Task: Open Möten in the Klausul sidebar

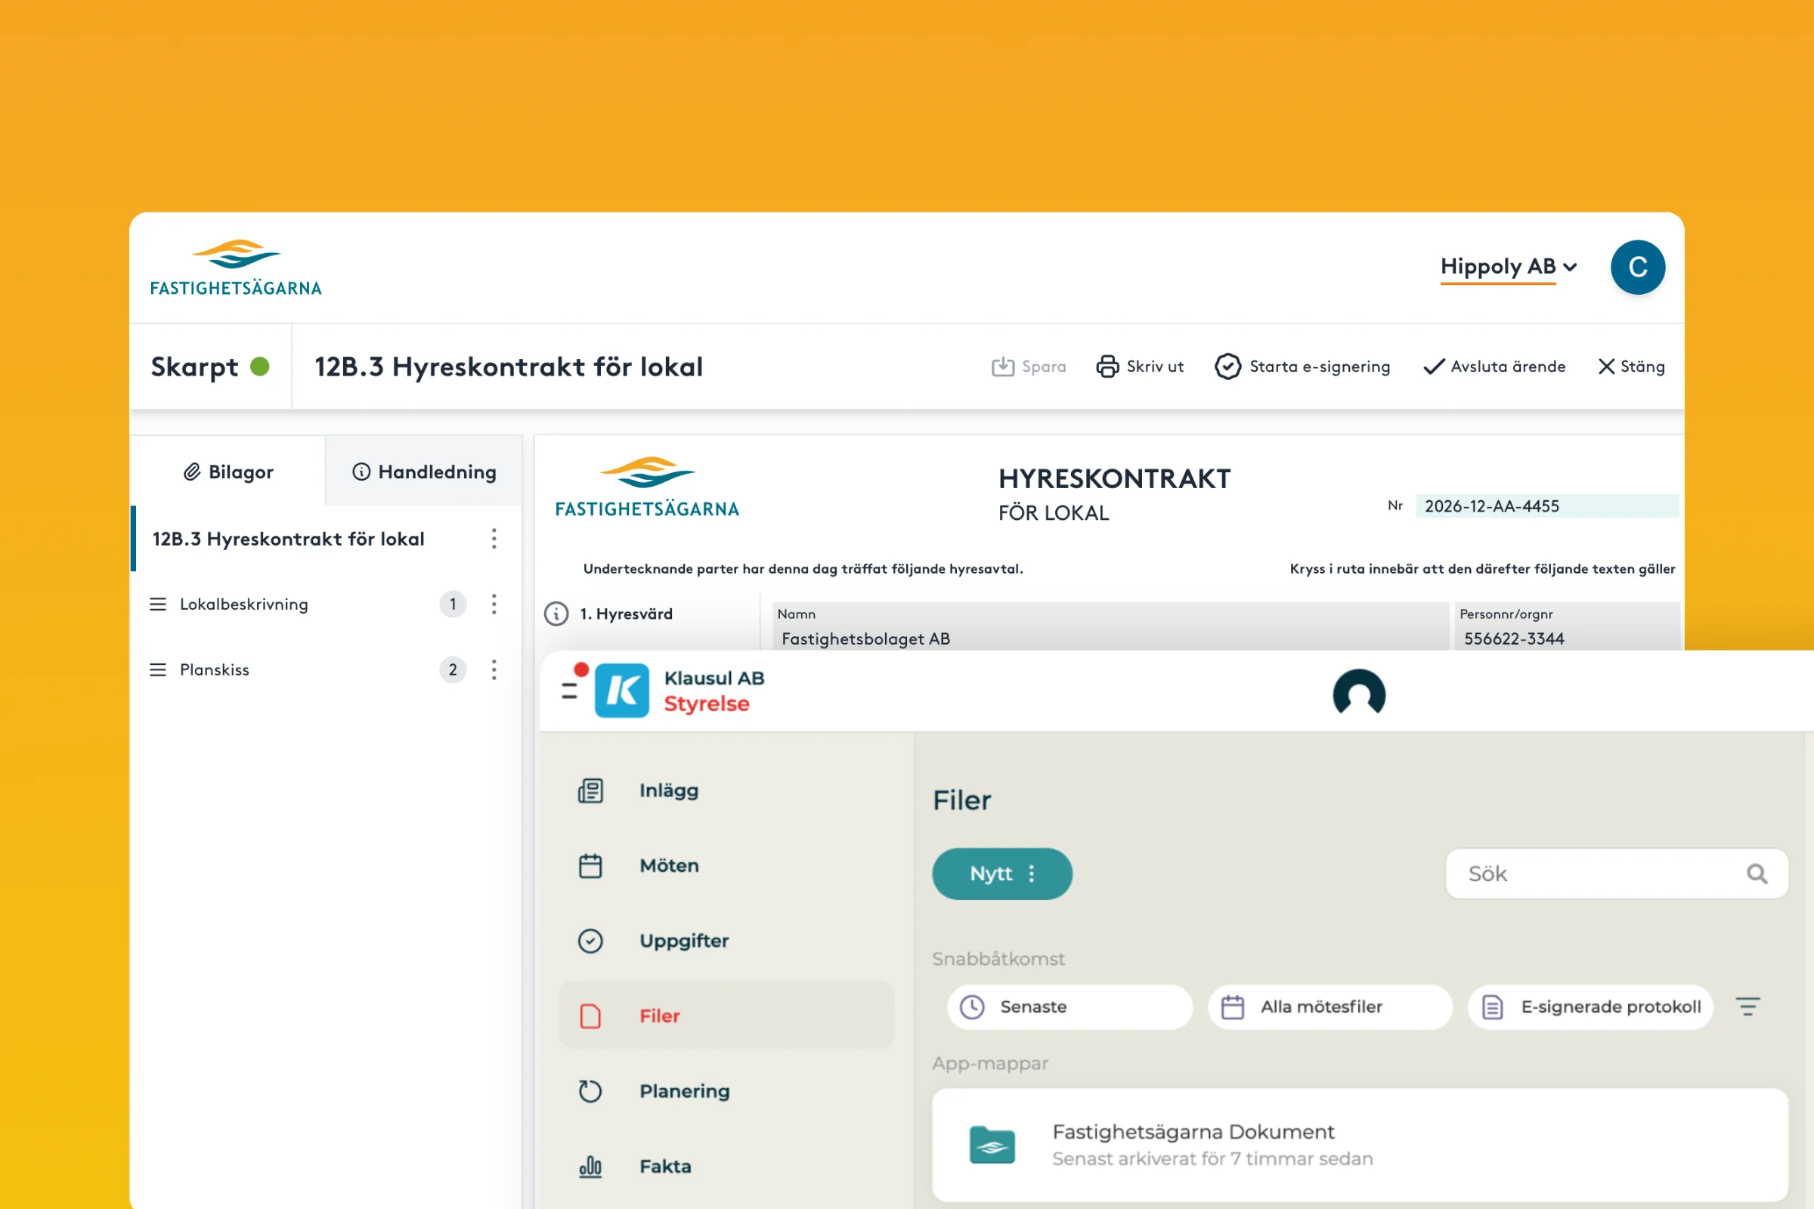Action: pyautogui.click(x=669, y=865)
